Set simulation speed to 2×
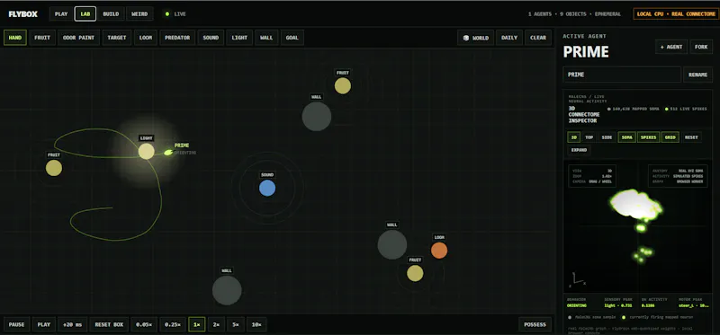 (x=216, y=324)
